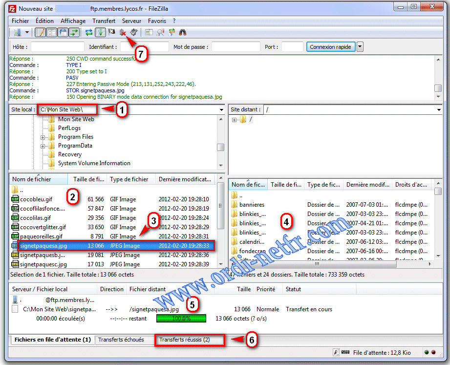Click the Mot de passe input field
The image size is (450, 365).
(236, 47)
